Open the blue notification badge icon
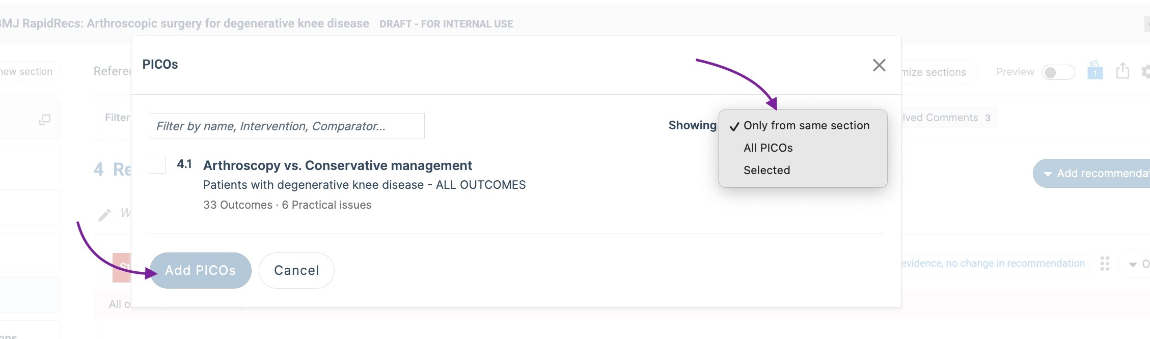The image size is (1150, 339). pos(1095,70)
